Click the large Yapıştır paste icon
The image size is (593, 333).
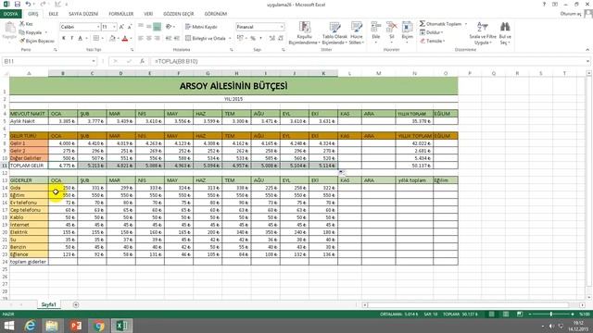(x=9, y=28)
